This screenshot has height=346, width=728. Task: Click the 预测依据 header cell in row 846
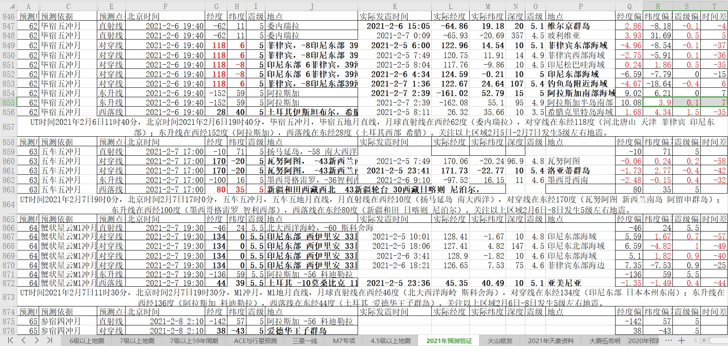tap(68, 16)
